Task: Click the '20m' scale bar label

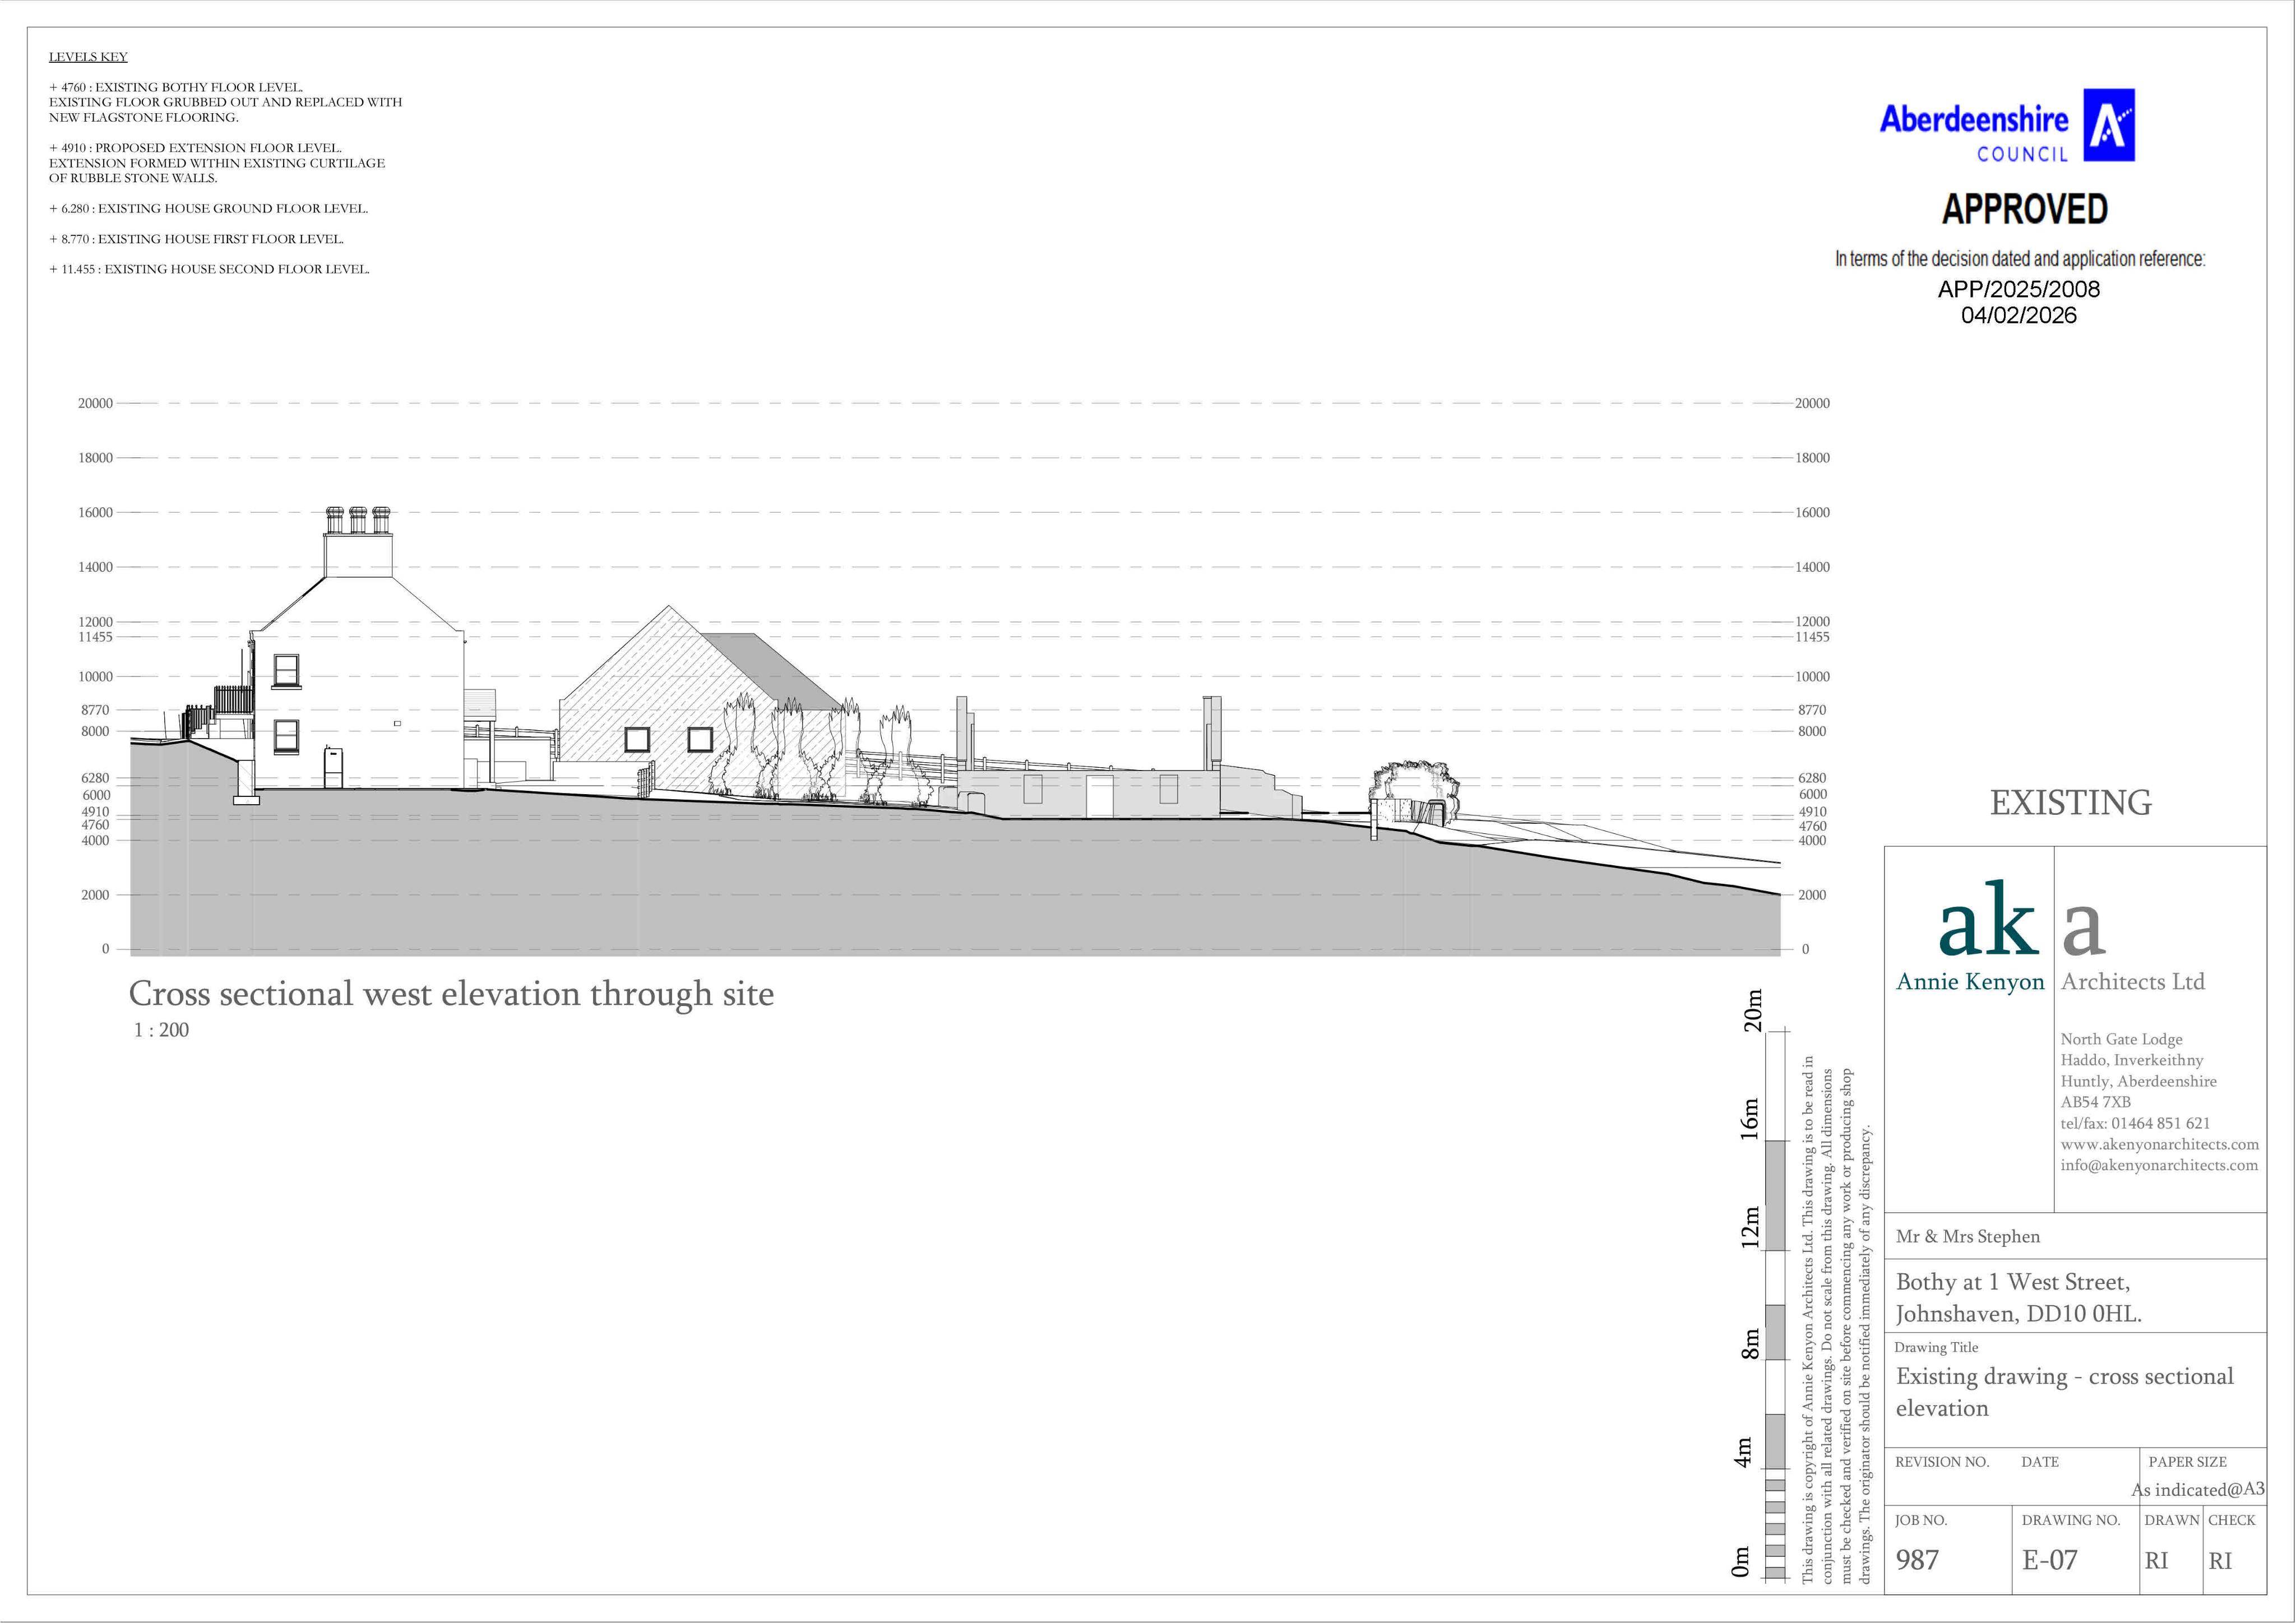Action: [x=1752, y=1011]
